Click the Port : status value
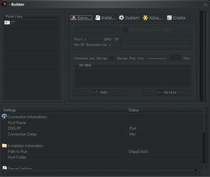Image resolution: width=210 pixels, height=177 pixels. 134,128
